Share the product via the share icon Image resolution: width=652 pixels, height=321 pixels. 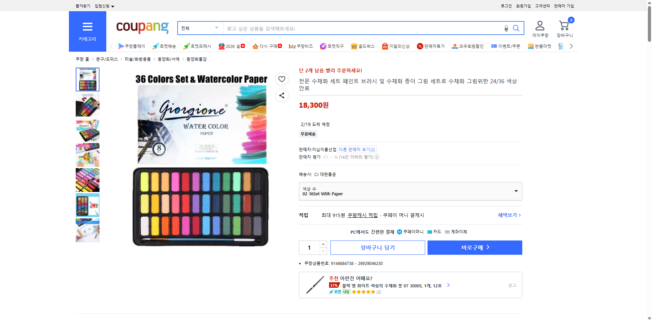pyautogui.click(x=282, y=95)
